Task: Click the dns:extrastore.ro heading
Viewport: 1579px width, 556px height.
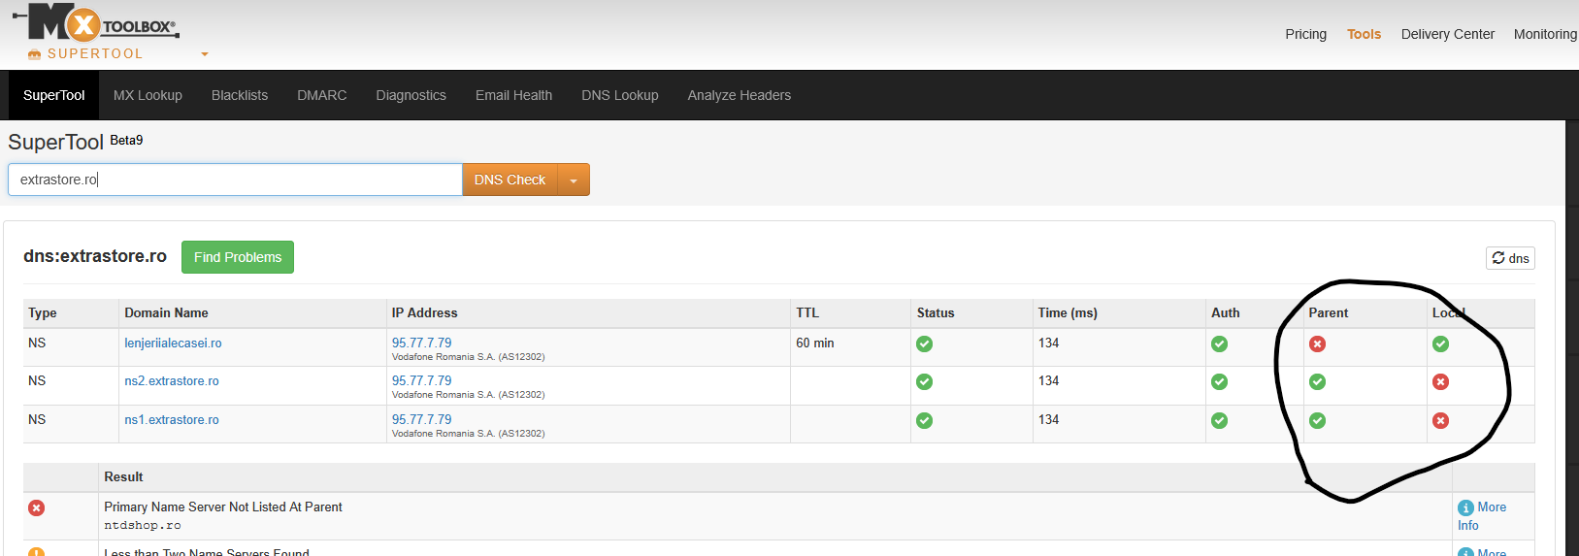Action: point(95,256)
